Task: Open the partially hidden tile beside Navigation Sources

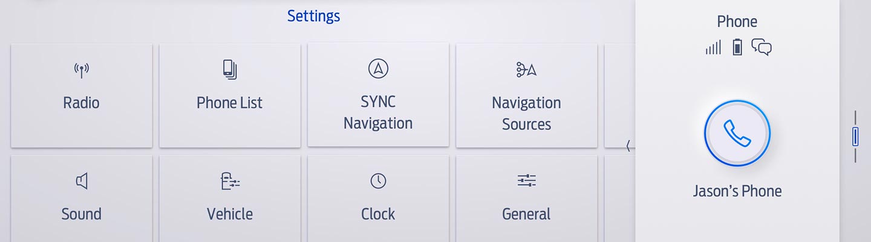Action: tap(618, 96)
